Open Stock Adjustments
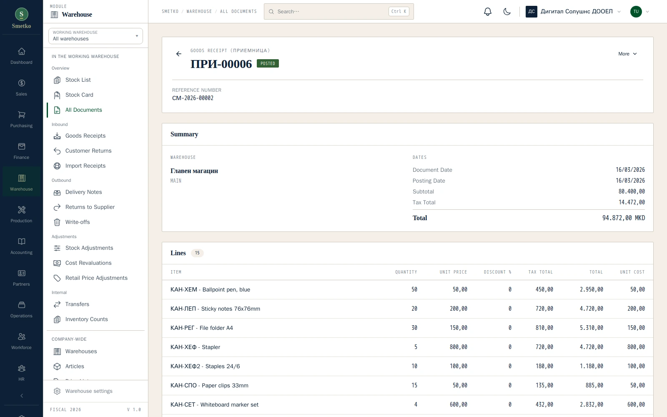The width and height of the screenshot is (667, 417). point(95,248)
